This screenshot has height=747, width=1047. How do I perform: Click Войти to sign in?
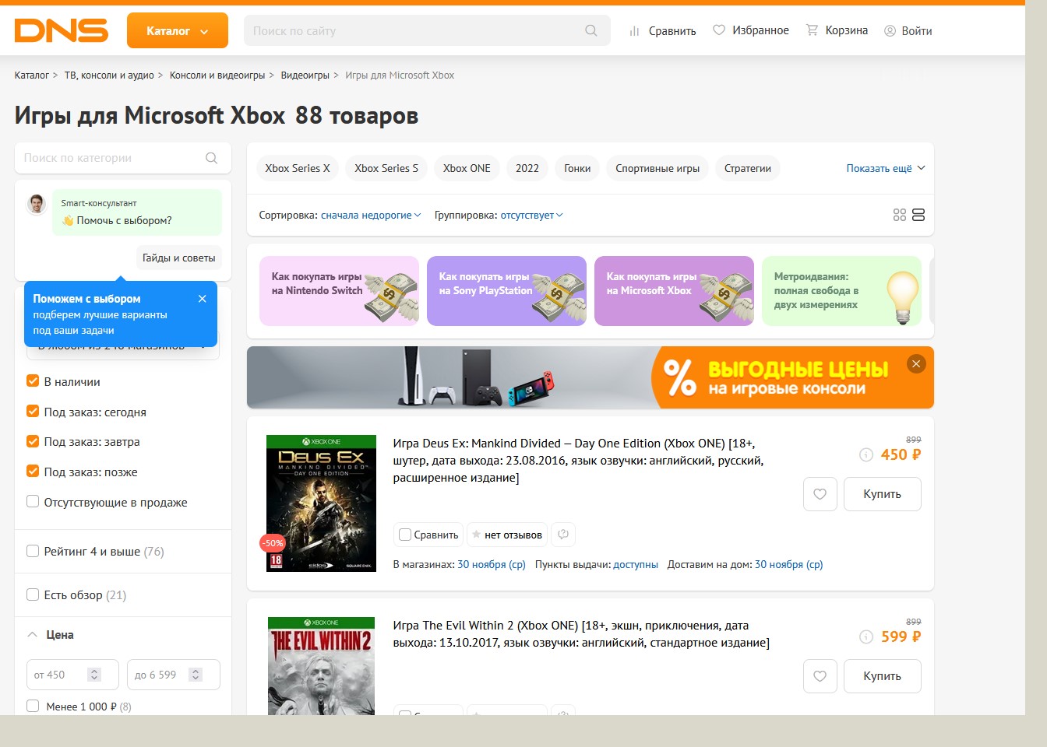pos(908,31)
